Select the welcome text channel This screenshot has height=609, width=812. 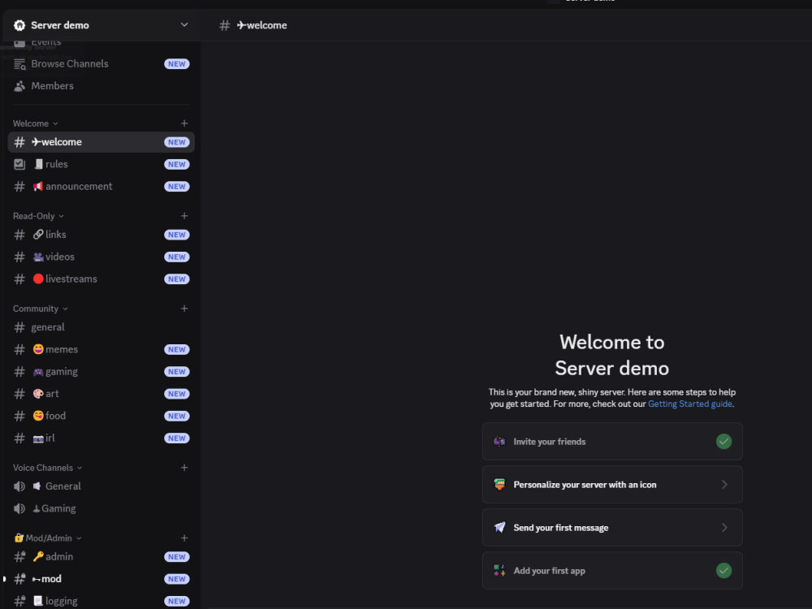[x=101, y=142]
